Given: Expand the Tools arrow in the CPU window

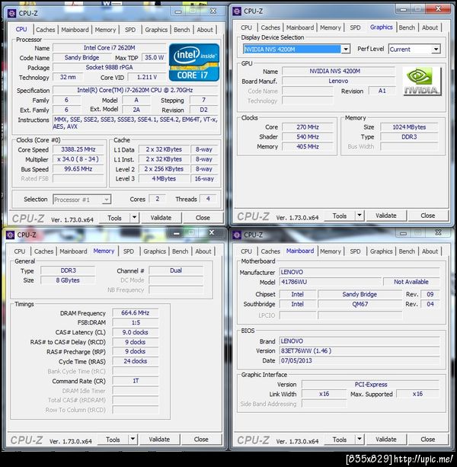Looking at the screenshot, I should 135,218.
